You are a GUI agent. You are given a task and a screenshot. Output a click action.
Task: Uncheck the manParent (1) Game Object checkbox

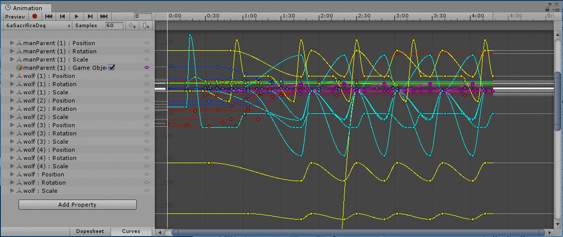tap(112, 68)
